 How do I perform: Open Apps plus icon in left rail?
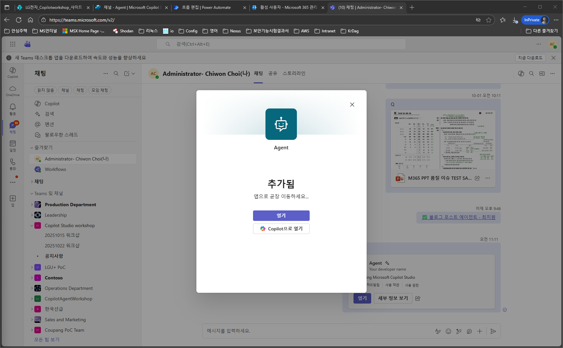coord(13,201)
